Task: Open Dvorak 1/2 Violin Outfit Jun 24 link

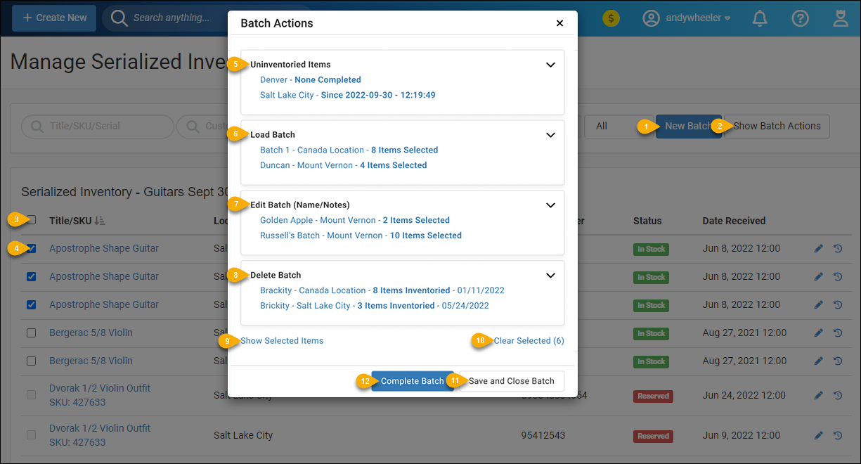Action: [100, 388]
